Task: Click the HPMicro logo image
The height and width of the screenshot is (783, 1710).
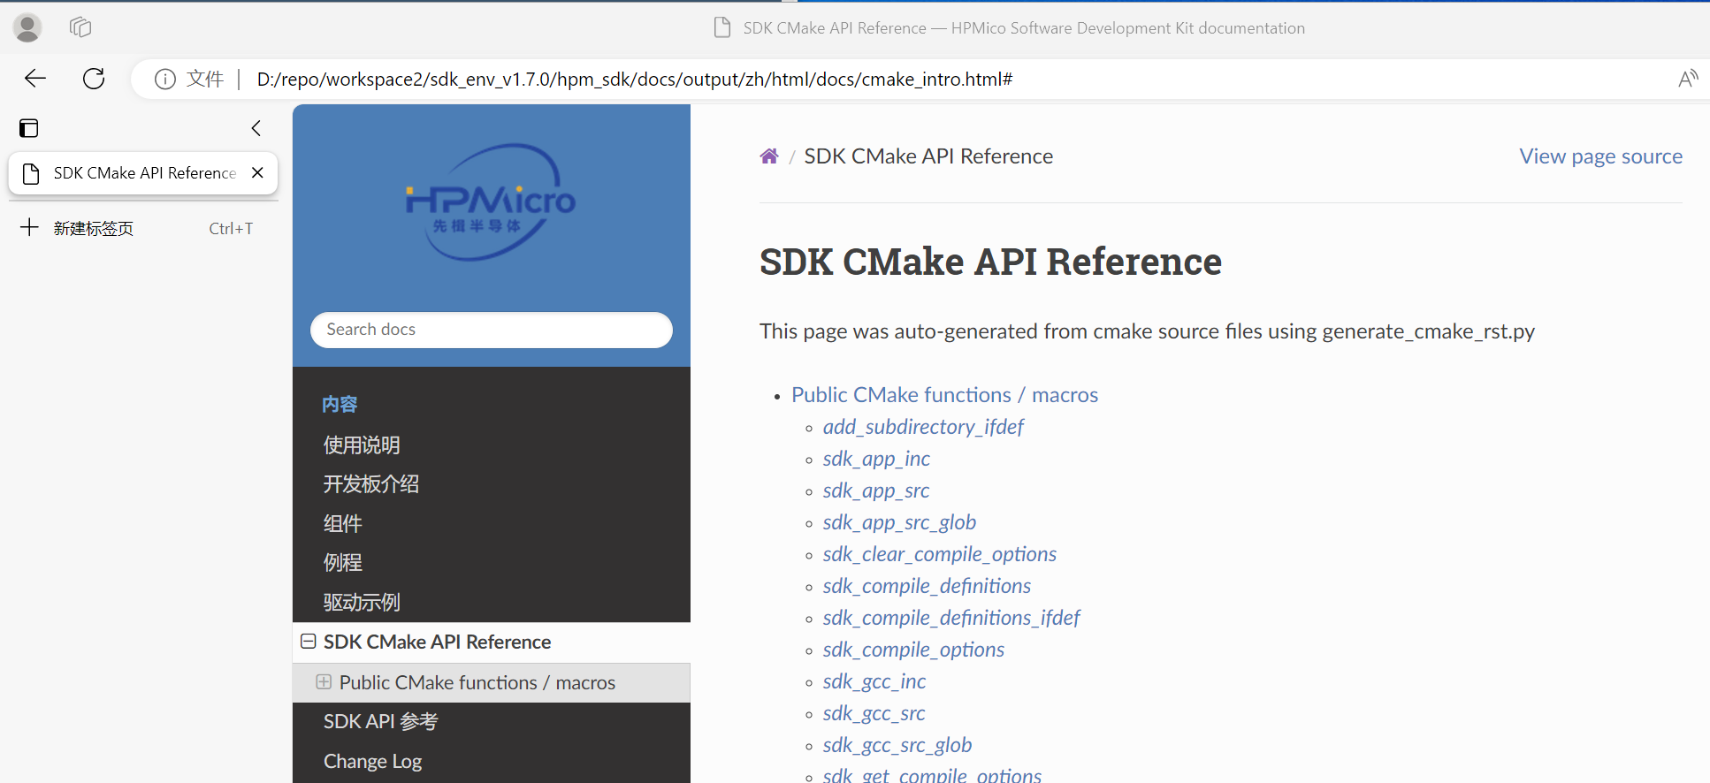Action: [x=491, y=202]
